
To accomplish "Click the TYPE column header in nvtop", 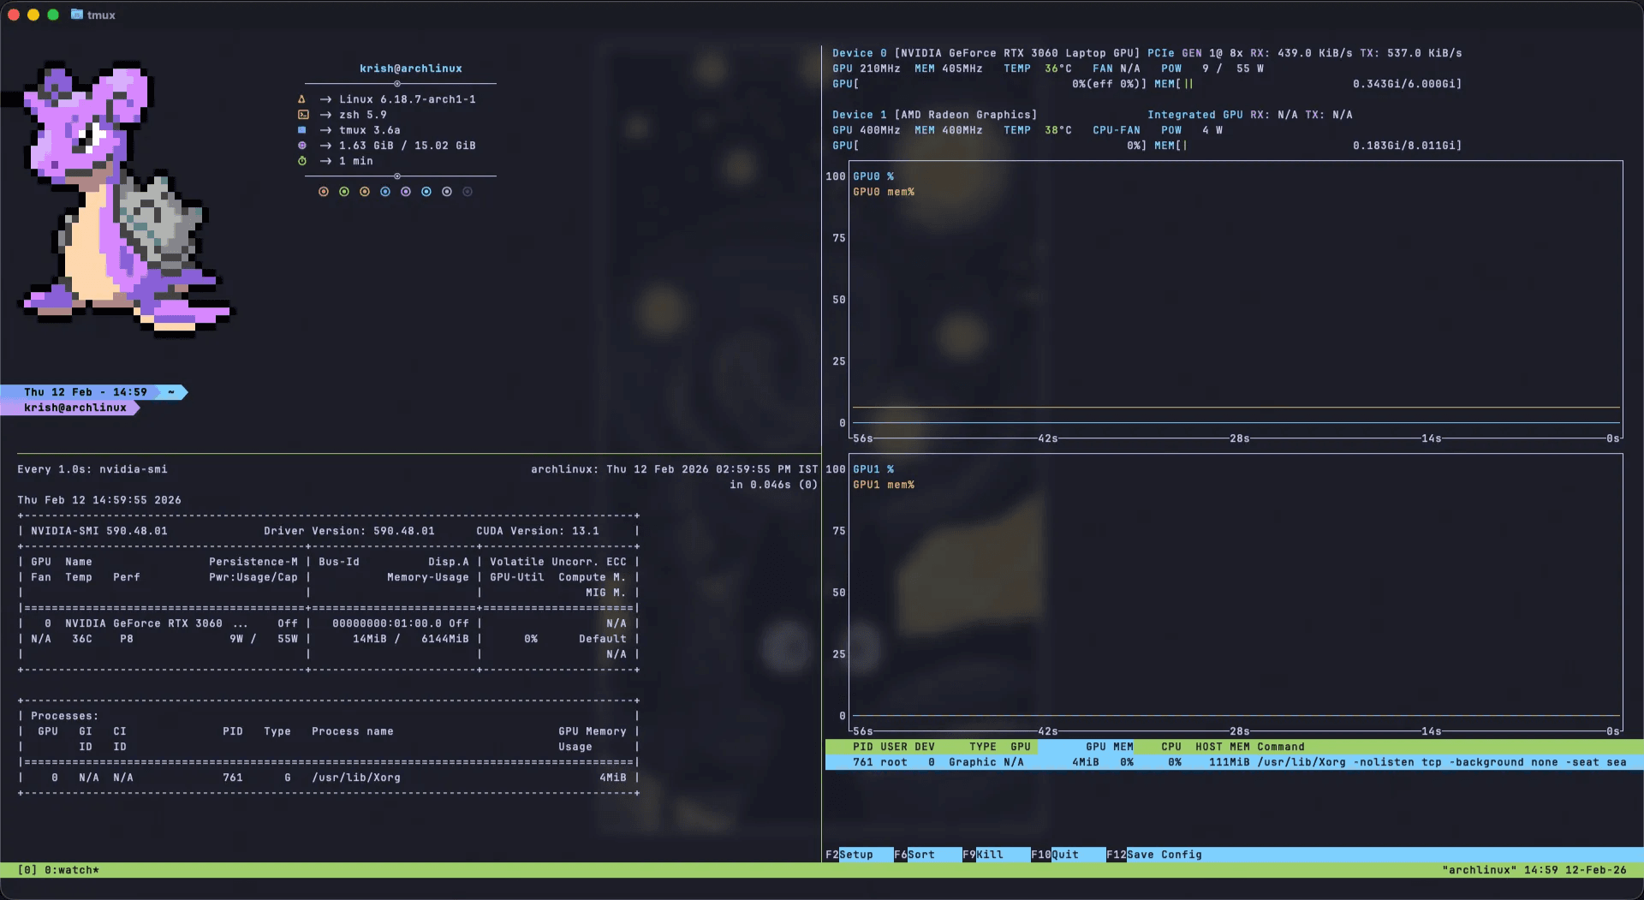I will click(983, 747).
